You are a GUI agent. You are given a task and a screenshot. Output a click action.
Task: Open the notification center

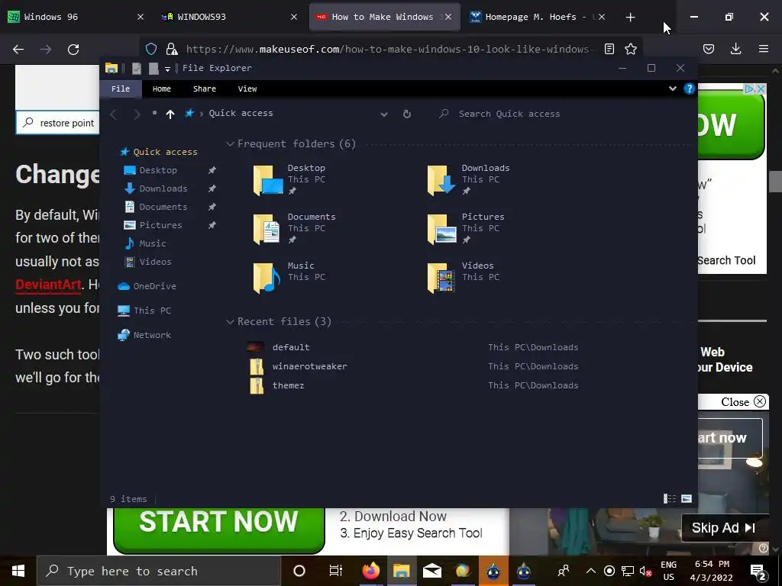(758, 571)
